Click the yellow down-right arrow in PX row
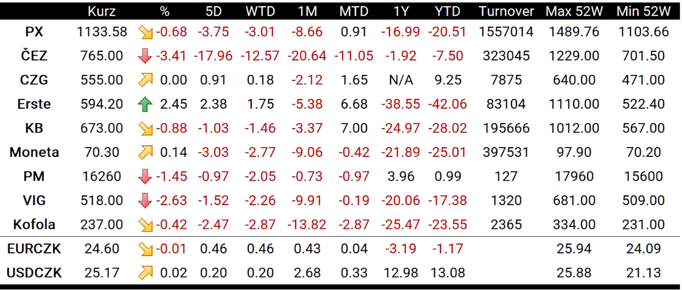Viewport: 682px width, 290px height. click(x=146, y=32)
